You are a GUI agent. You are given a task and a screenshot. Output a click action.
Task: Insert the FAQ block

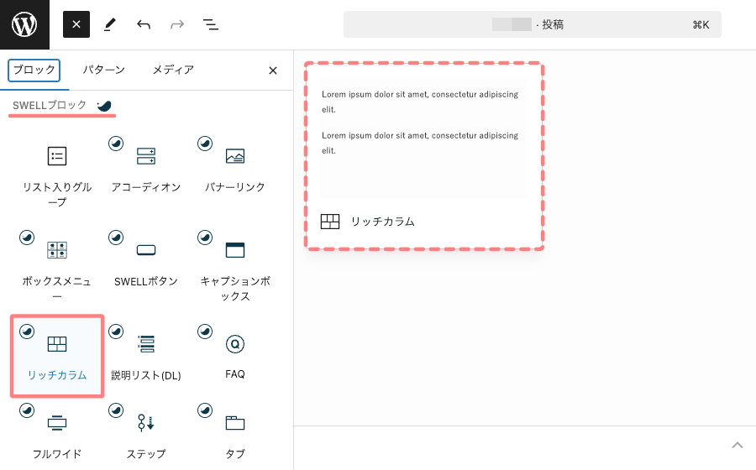pyautogui.click(x=235, y=355)
